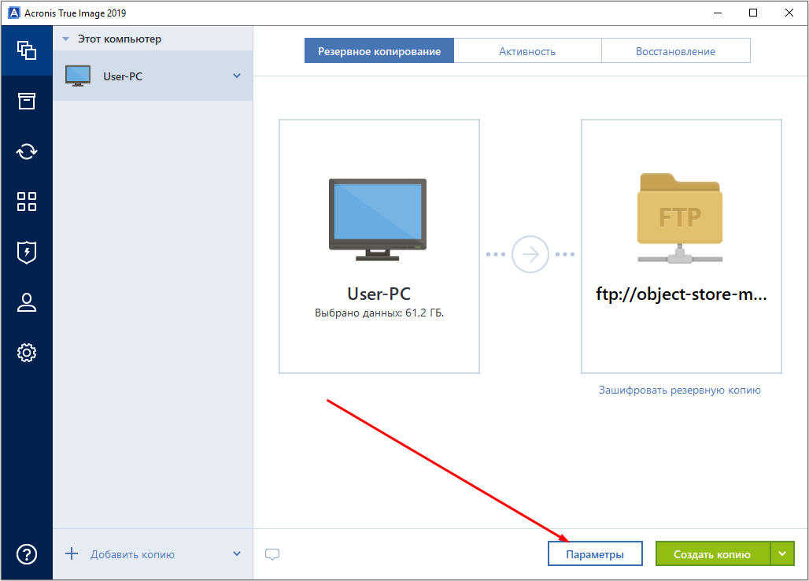
Task: Open the Sync section icon
Action: [x=27, y=152]
